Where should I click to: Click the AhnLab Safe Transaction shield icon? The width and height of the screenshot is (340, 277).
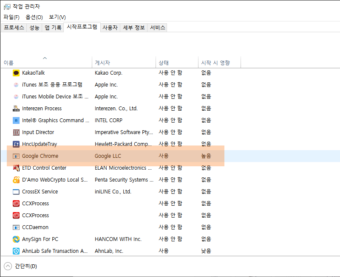pyautogui.click(x=16, y=251)
